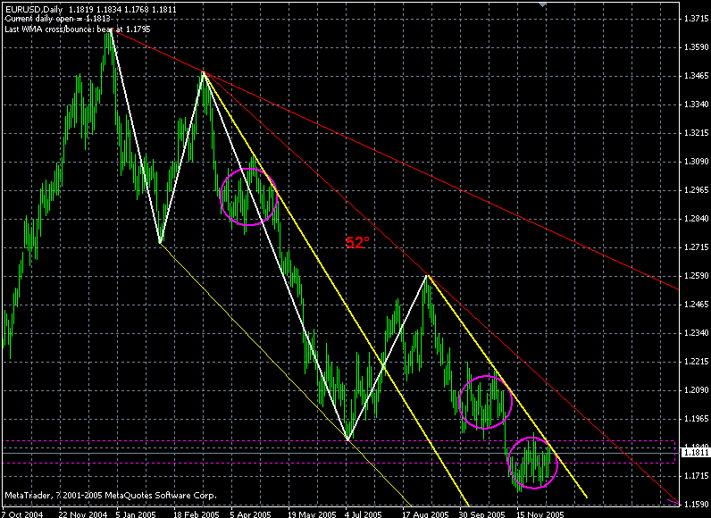Click price level 1.2090 on the axis
711x518 pixels.
click(696, 389)
